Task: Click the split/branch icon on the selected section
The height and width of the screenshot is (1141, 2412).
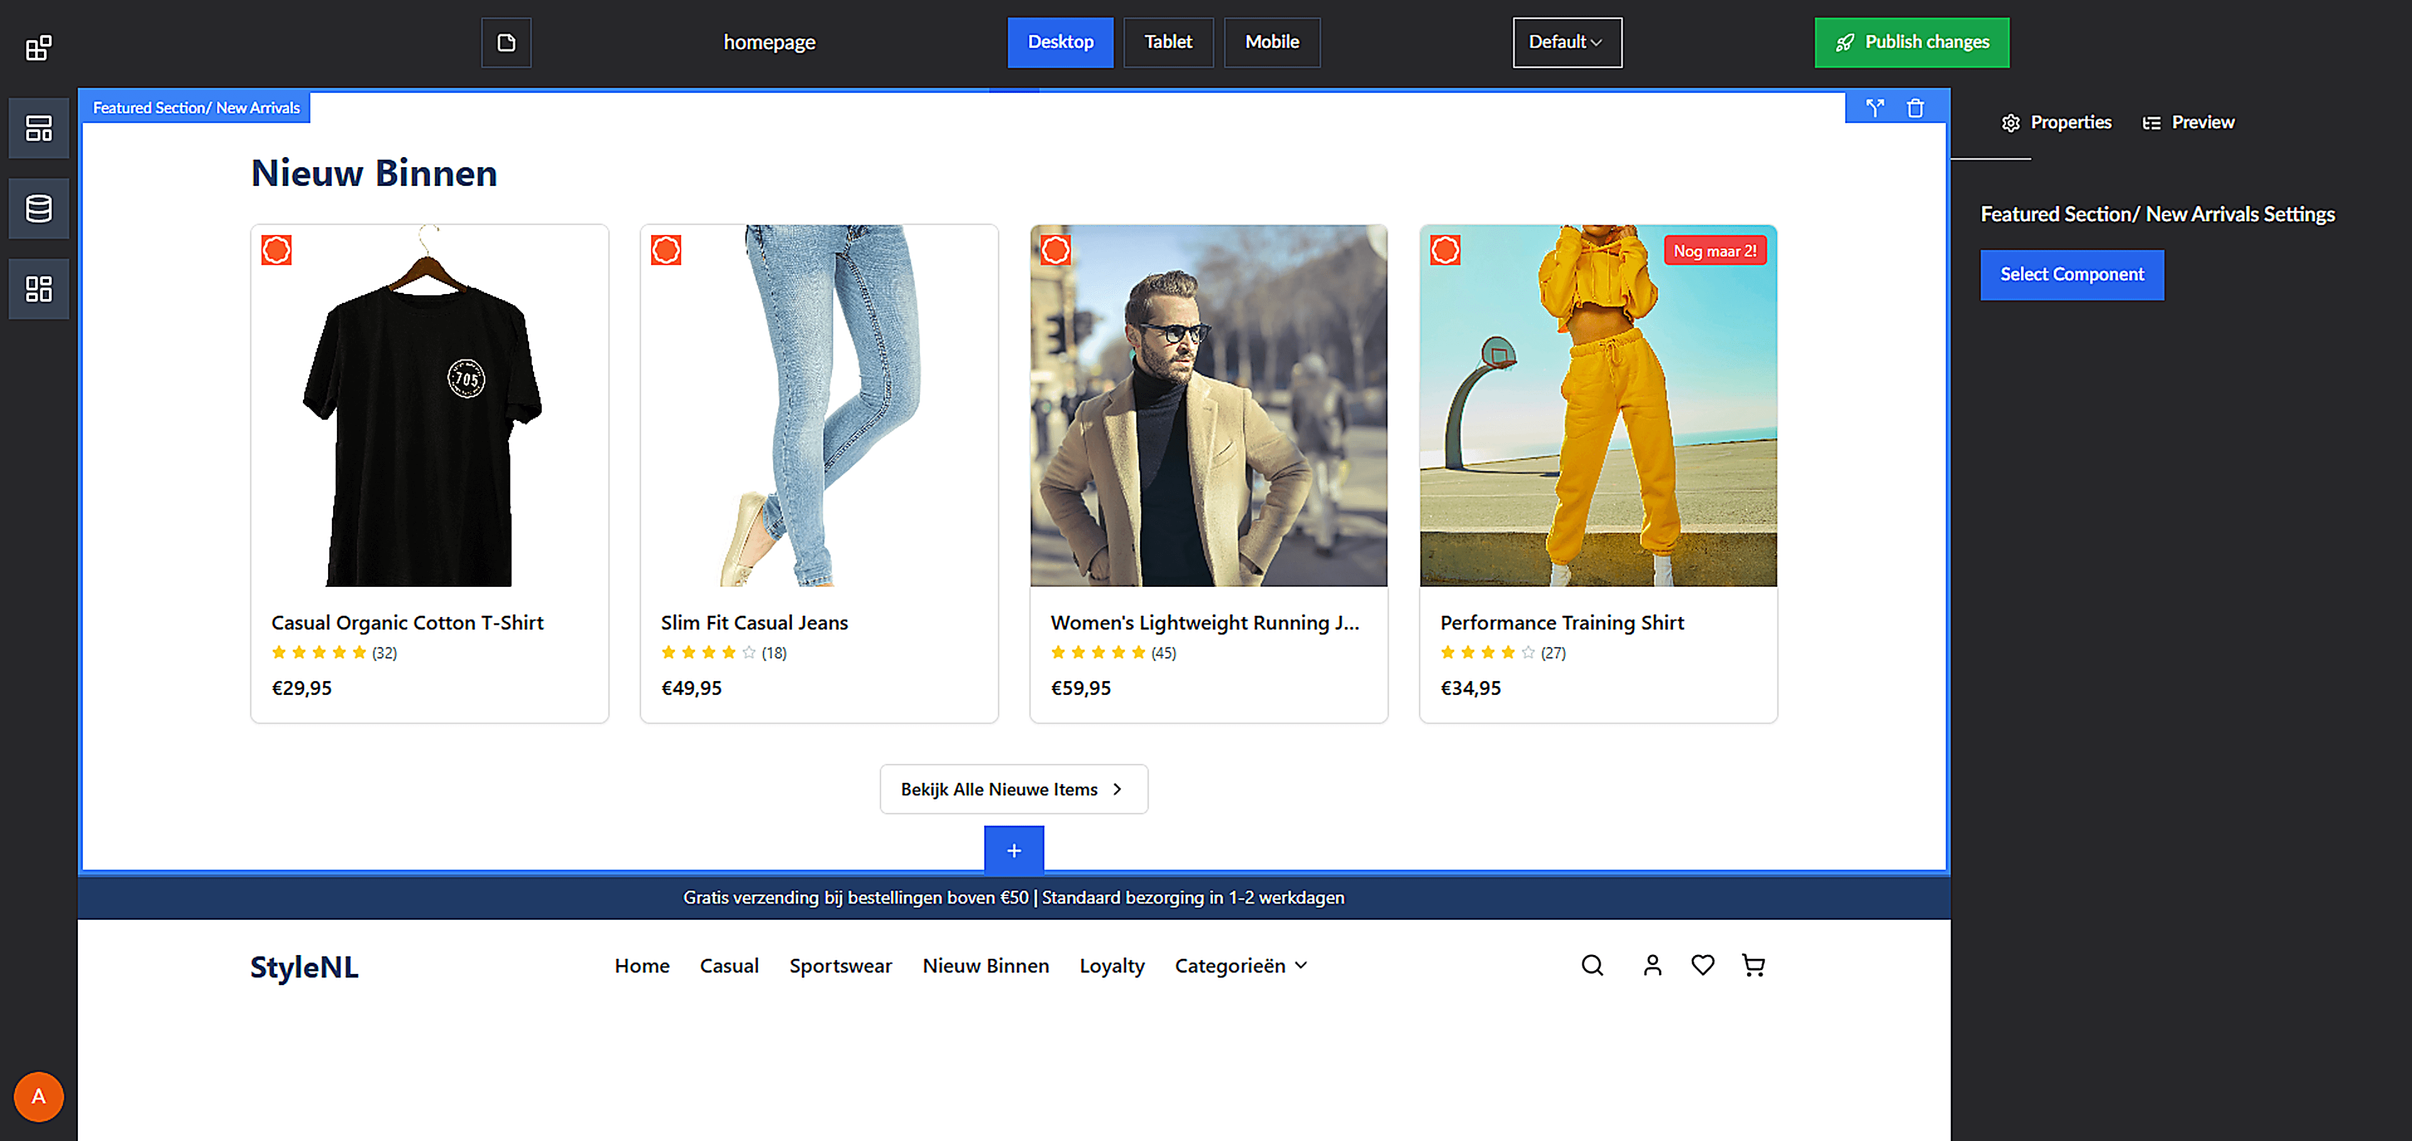Action: point(1875,107)
